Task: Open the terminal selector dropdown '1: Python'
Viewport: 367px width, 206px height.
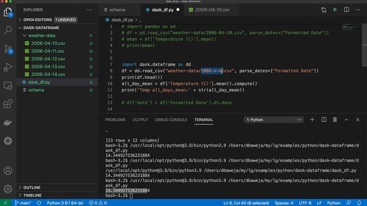Action: [x=274, y=120]
